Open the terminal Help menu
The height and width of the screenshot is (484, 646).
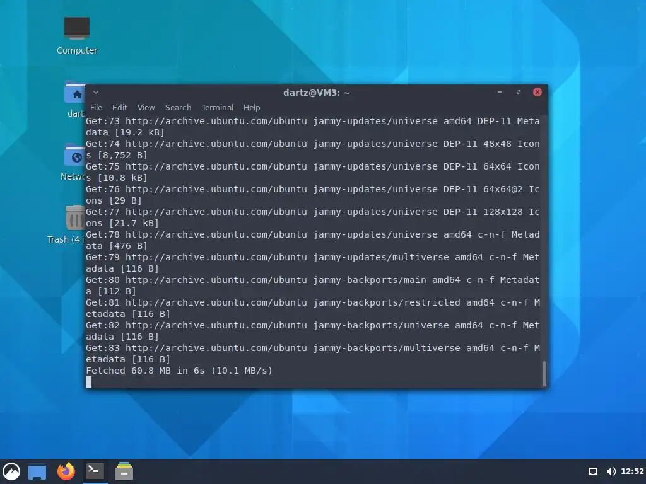(x=251, y=107)
